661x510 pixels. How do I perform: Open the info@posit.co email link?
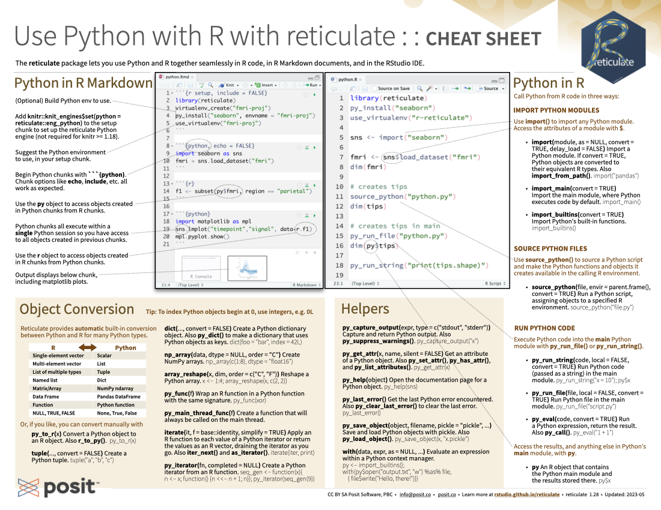(415, 494)
